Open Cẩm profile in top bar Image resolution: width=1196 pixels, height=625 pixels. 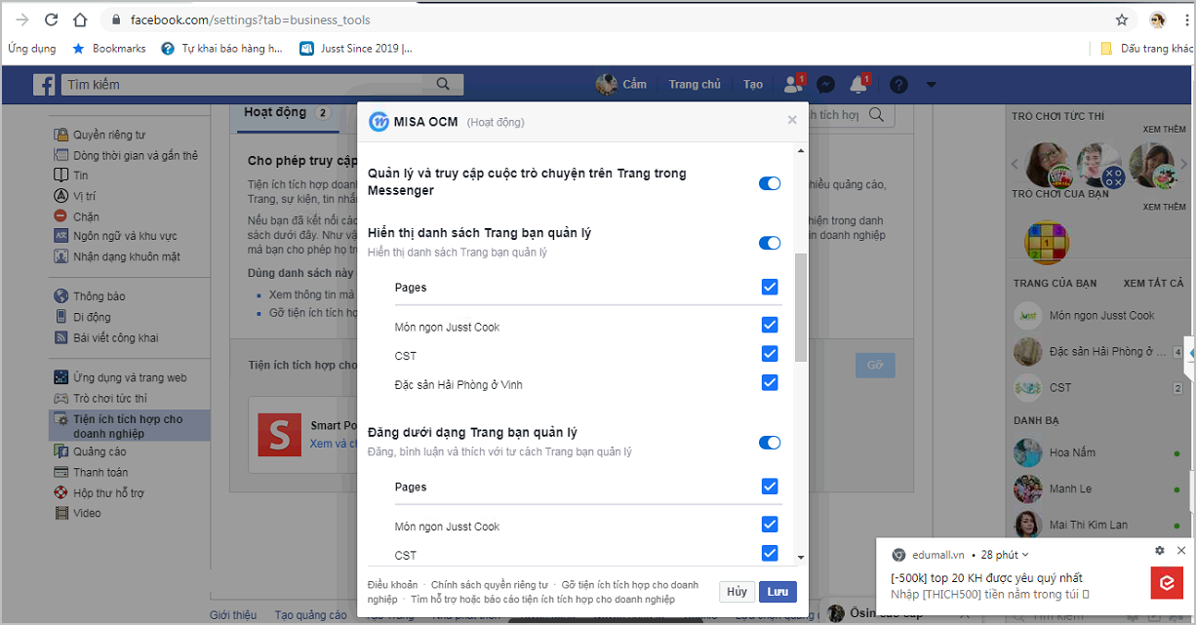tap(621, 85)
